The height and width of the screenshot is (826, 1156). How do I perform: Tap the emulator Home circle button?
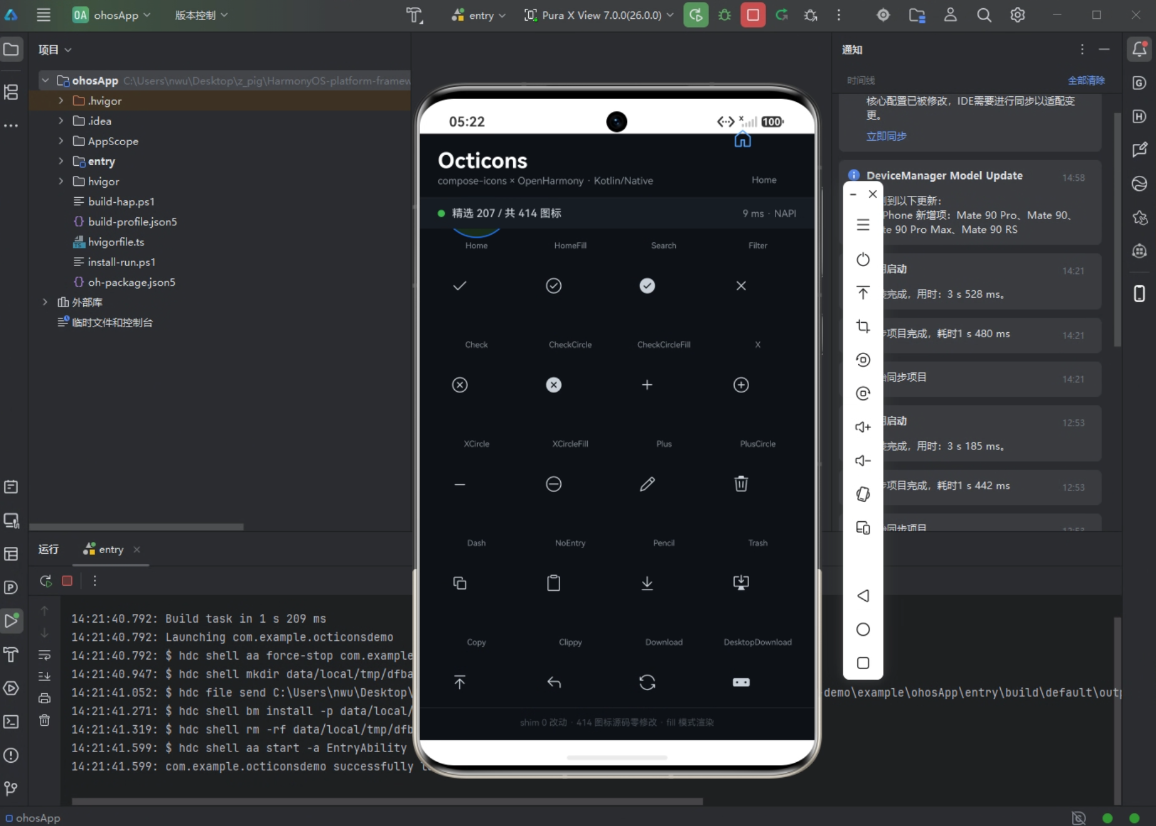coord(863,629)
